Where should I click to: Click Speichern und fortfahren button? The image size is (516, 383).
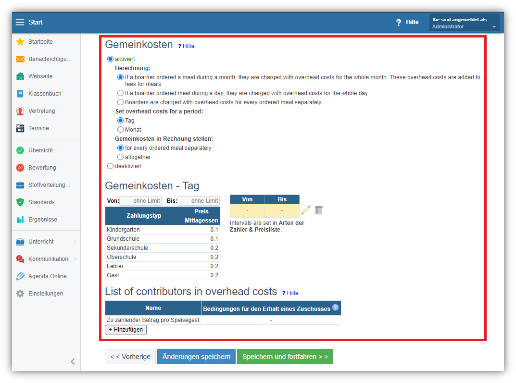click(285, 357)
